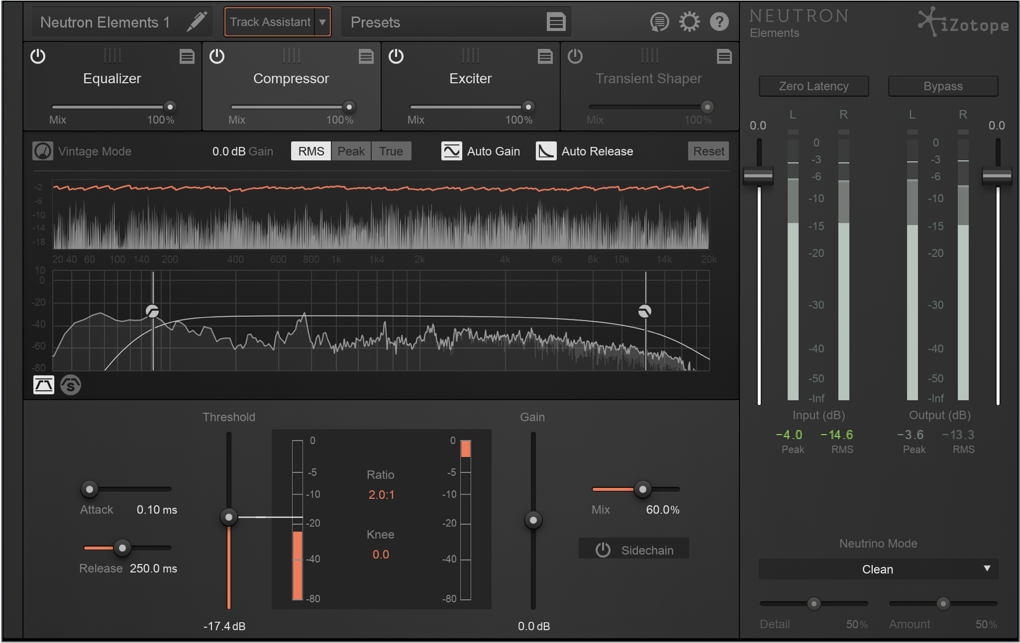Select True level detection mode
Viewport: 1020px width, 643px height.
coord(391,152)
